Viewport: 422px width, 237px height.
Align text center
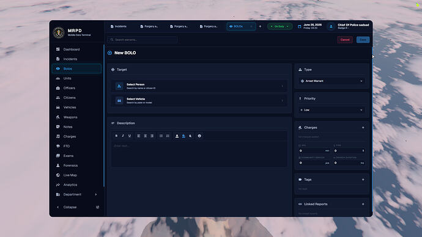(146, 136)
